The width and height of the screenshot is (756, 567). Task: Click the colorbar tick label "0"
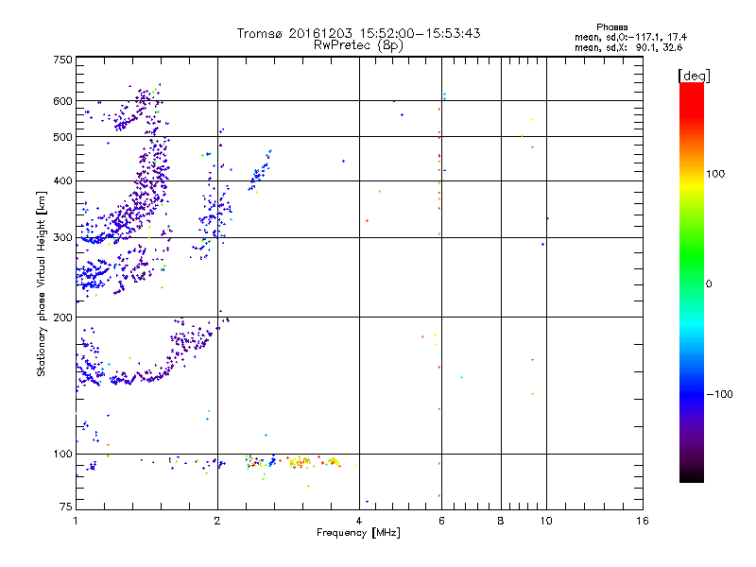[x=709, y=284]
